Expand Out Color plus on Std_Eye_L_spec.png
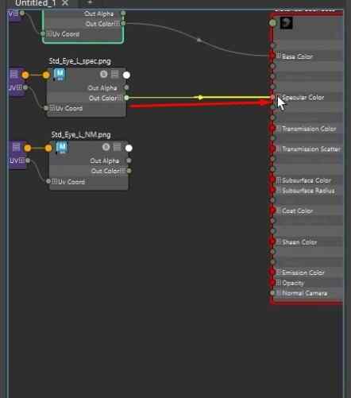 click(x=121, y=98)
